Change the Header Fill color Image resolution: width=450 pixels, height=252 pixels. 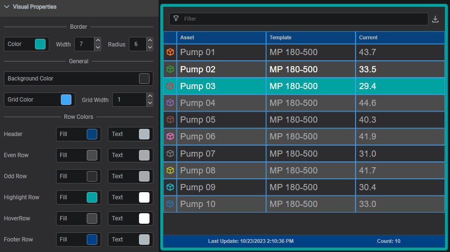click(x=92, y=134)
